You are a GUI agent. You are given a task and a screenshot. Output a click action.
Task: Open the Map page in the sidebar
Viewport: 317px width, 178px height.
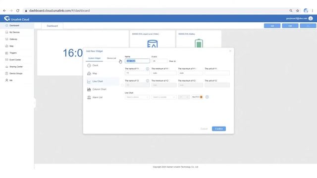pos(11,46)
